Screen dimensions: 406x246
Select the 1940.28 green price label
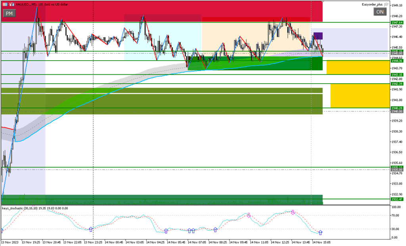(396, 108)
